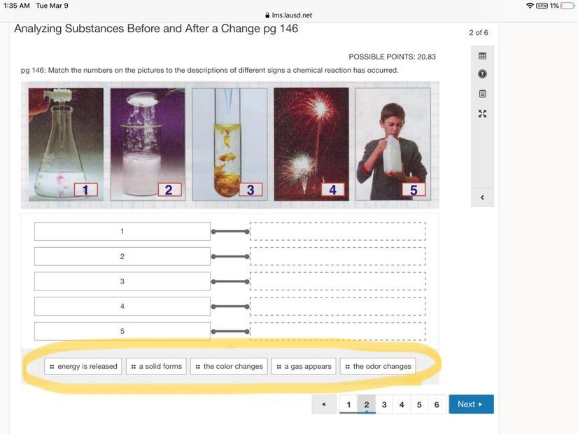The width and height of the screenshot is (578, 434).
Task: Tap the VPN status indicator
Action: pos(542,6)
